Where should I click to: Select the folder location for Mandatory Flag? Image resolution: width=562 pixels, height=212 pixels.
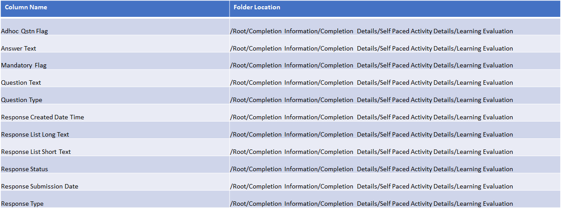click(x=372, y=66)
